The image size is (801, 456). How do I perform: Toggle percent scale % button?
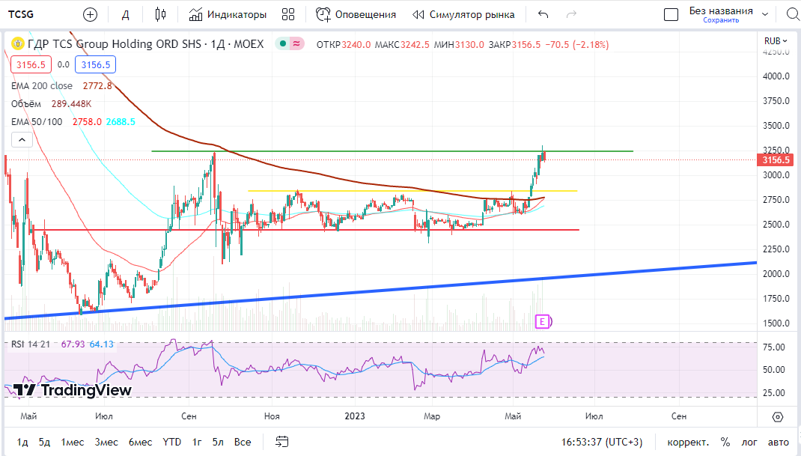[725, 443]
